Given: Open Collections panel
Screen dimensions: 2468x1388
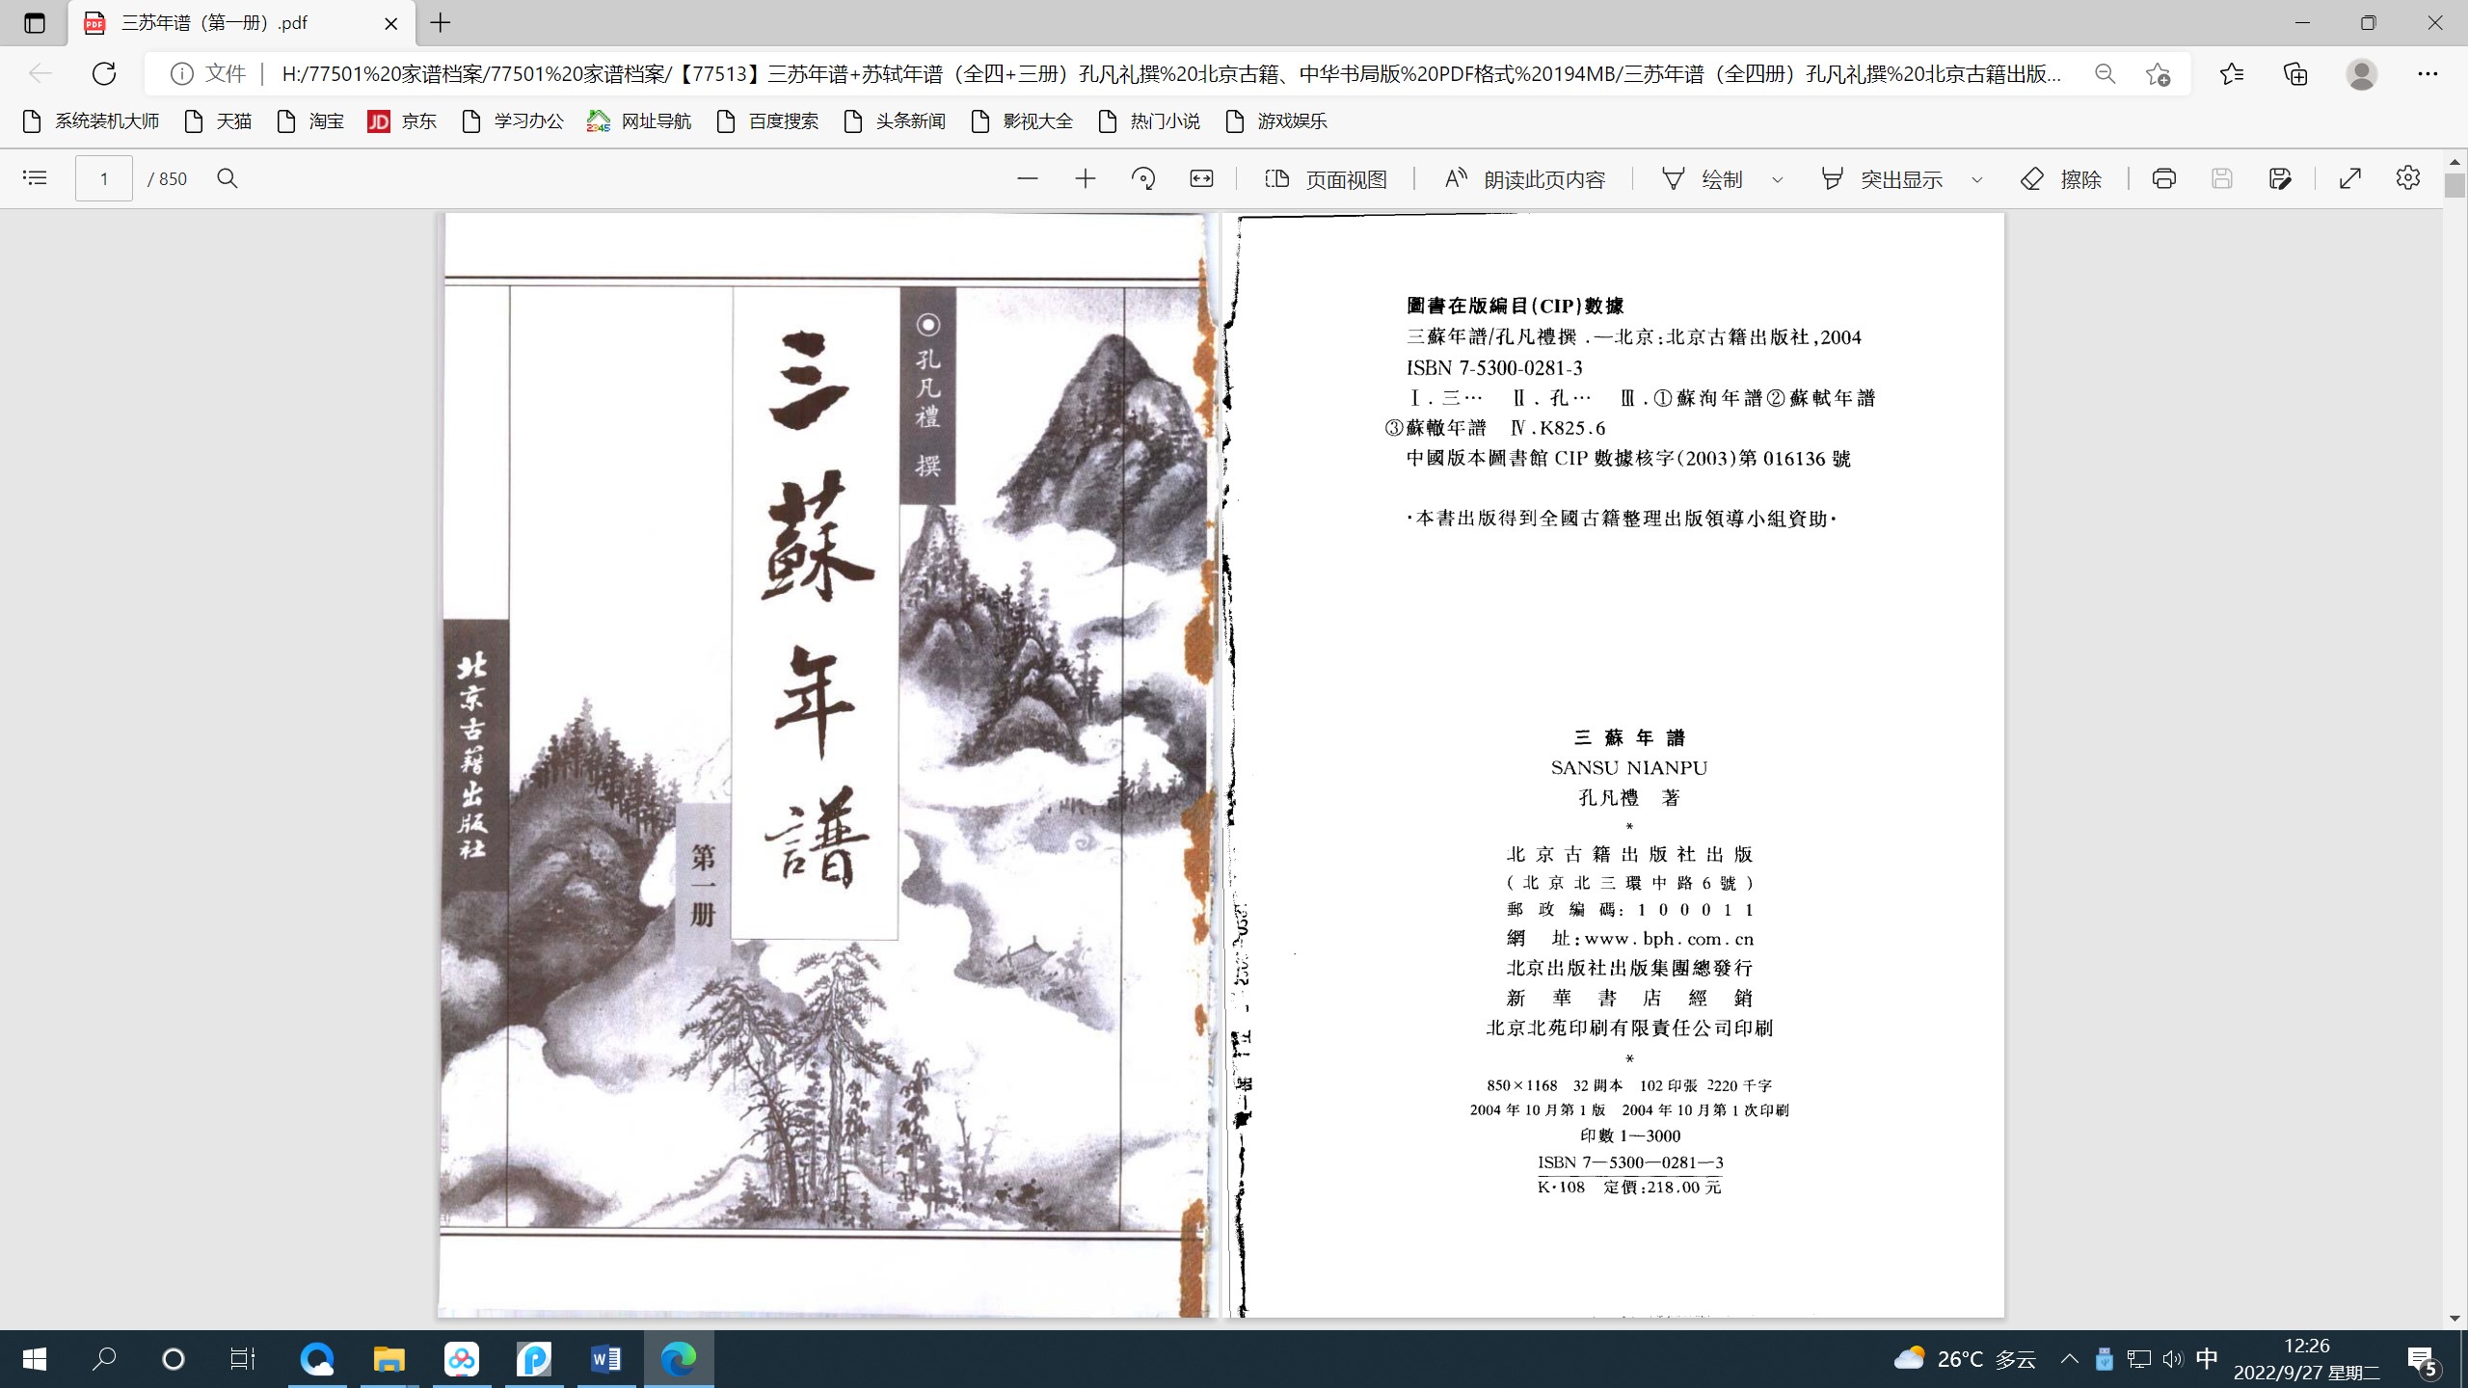Looking at the screenshot, I should pos(2295,73).
